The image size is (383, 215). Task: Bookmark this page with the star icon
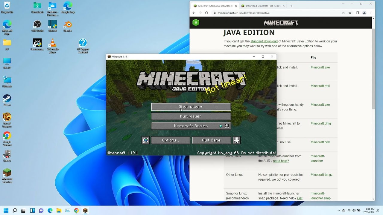[x=350, y=13]
